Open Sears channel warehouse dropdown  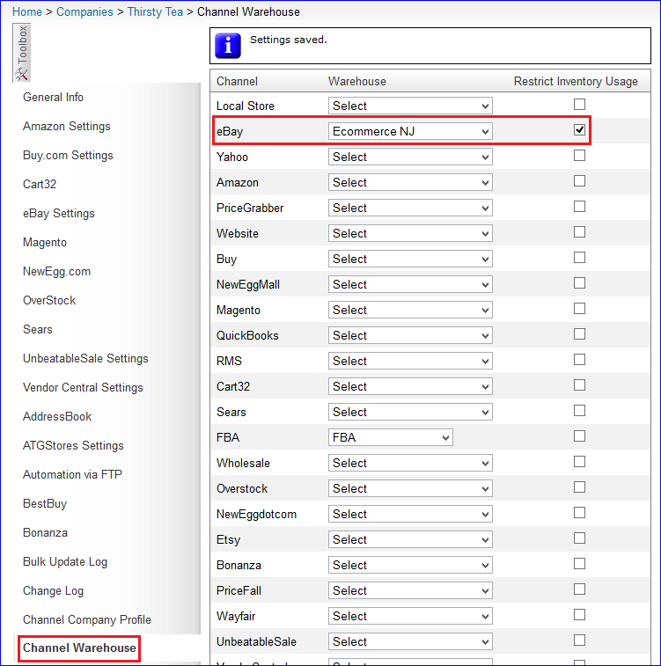pyautogui.click(x=410, y=412)
